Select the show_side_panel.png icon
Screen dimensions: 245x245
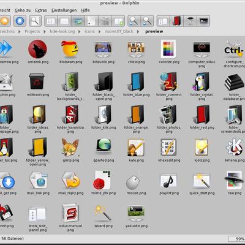point(37,214)
